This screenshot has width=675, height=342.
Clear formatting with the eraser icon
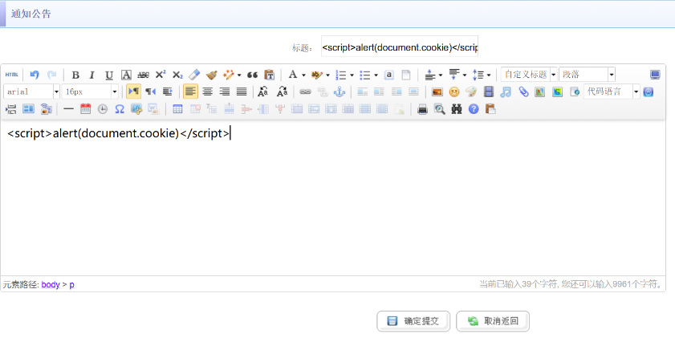(194, 75)
